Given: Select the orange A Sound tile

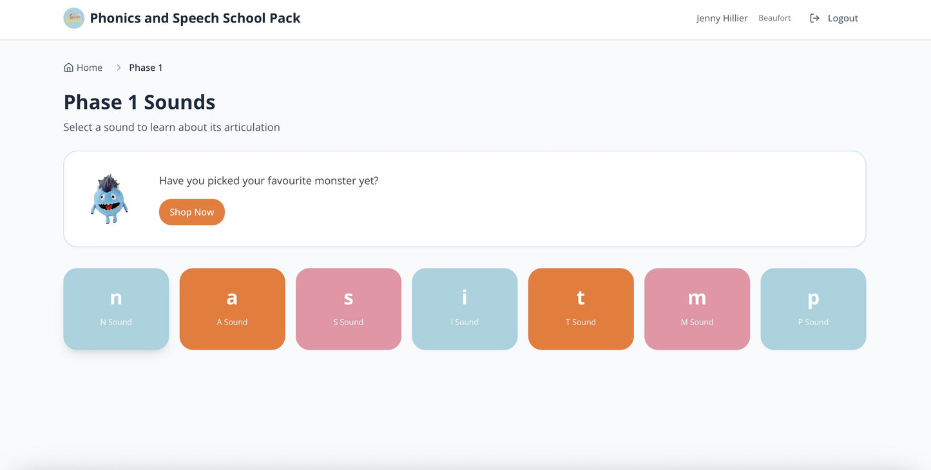Looking at the screenshot, I should (232, 309).
